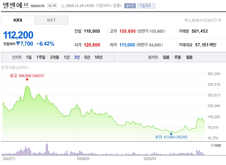Expand the 기업개요 dropdown

click(x=146, y=6)
